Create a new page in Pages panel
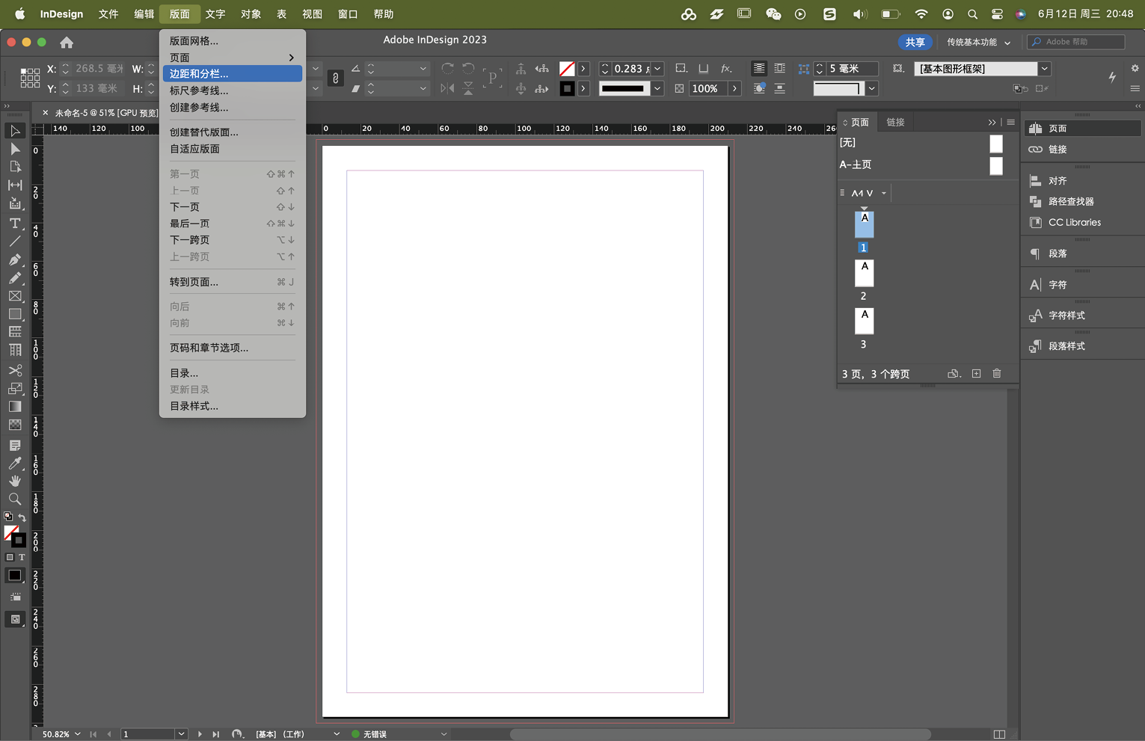Image resolution: width=1145 pixels, height=741 pixels. pos(976,373)
